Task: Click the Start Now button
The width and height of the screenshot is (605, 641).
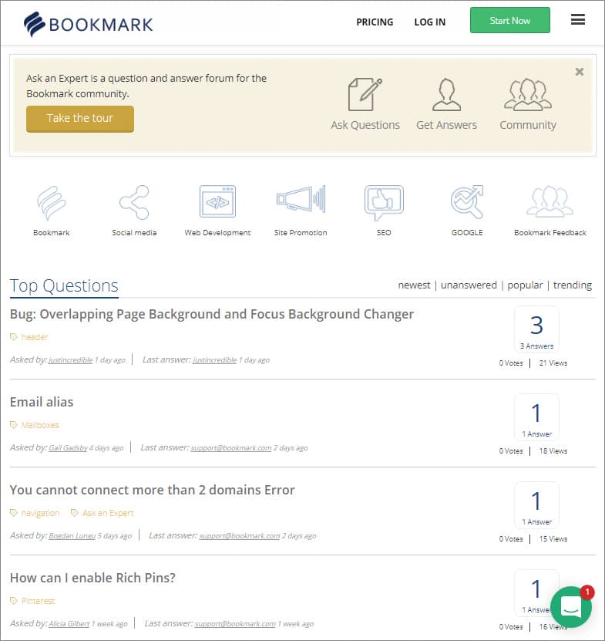Action: (509, 20)
